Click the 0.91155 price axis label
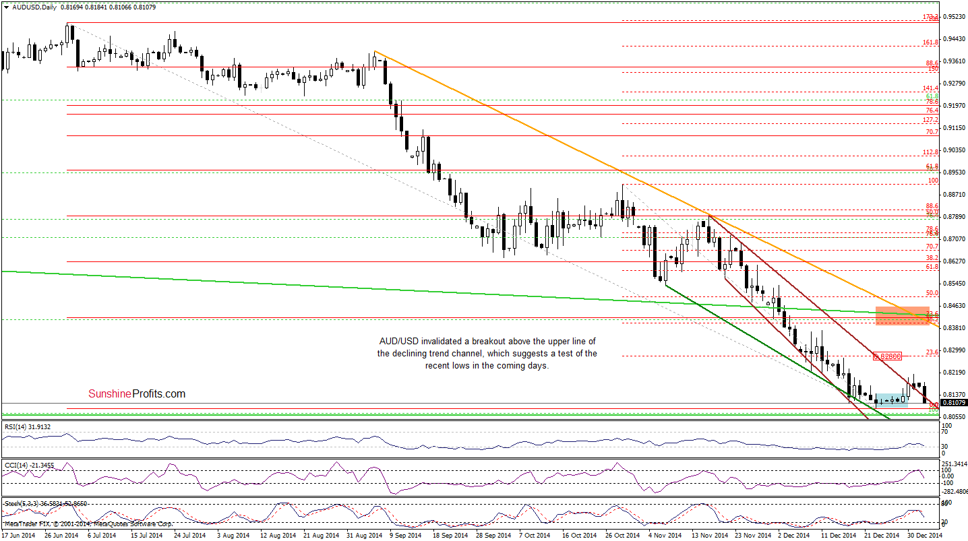 click(953, 127)
